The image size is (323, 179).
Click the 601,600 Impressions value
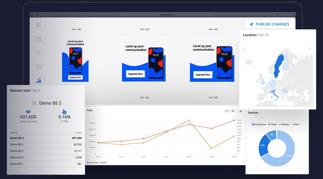28,117
